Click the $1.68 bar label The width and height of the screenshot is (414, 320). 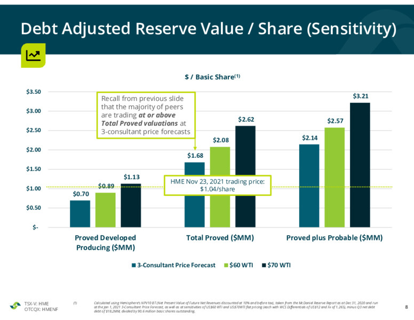click(195, 156)
